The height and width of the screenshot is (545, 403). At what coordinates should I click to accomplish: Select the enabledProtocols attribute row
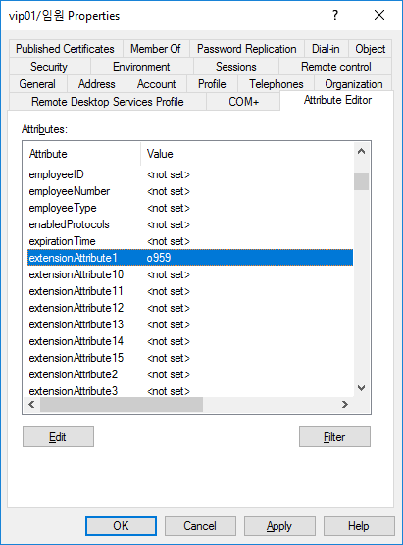[190, 224]
